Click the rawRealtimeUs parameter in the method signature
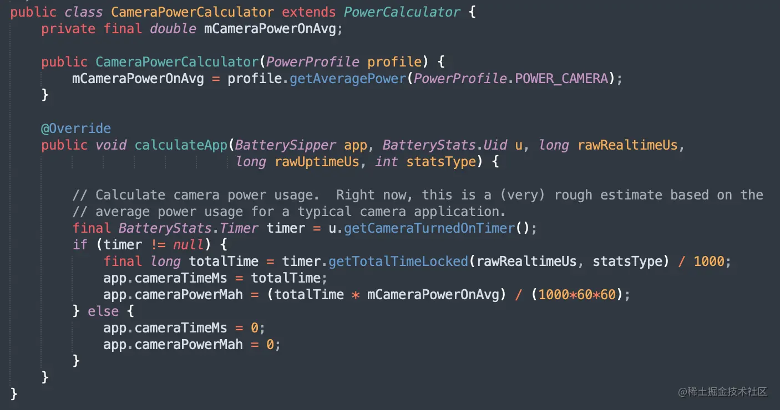 click(x=627, y=145)
